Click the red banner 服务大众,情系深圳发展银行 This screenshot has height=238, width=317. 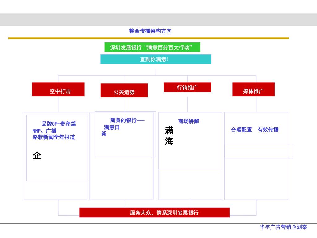[154, 213]
